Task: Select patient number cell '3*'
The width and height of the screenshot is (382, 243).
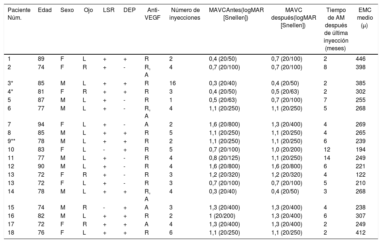Action: [11, 83]
